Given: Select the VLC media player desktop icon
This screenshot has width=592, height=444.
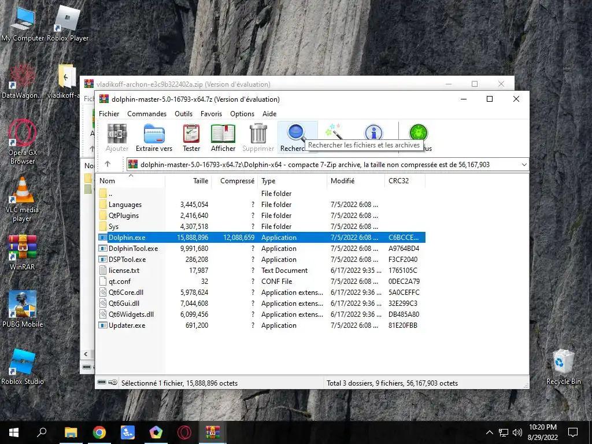Looking at the screenshot, I should tap(23, 199).
